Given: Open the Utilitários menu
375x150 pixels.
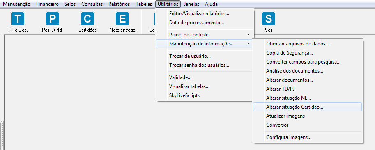Looking at the screenshot, I should 168,4.
